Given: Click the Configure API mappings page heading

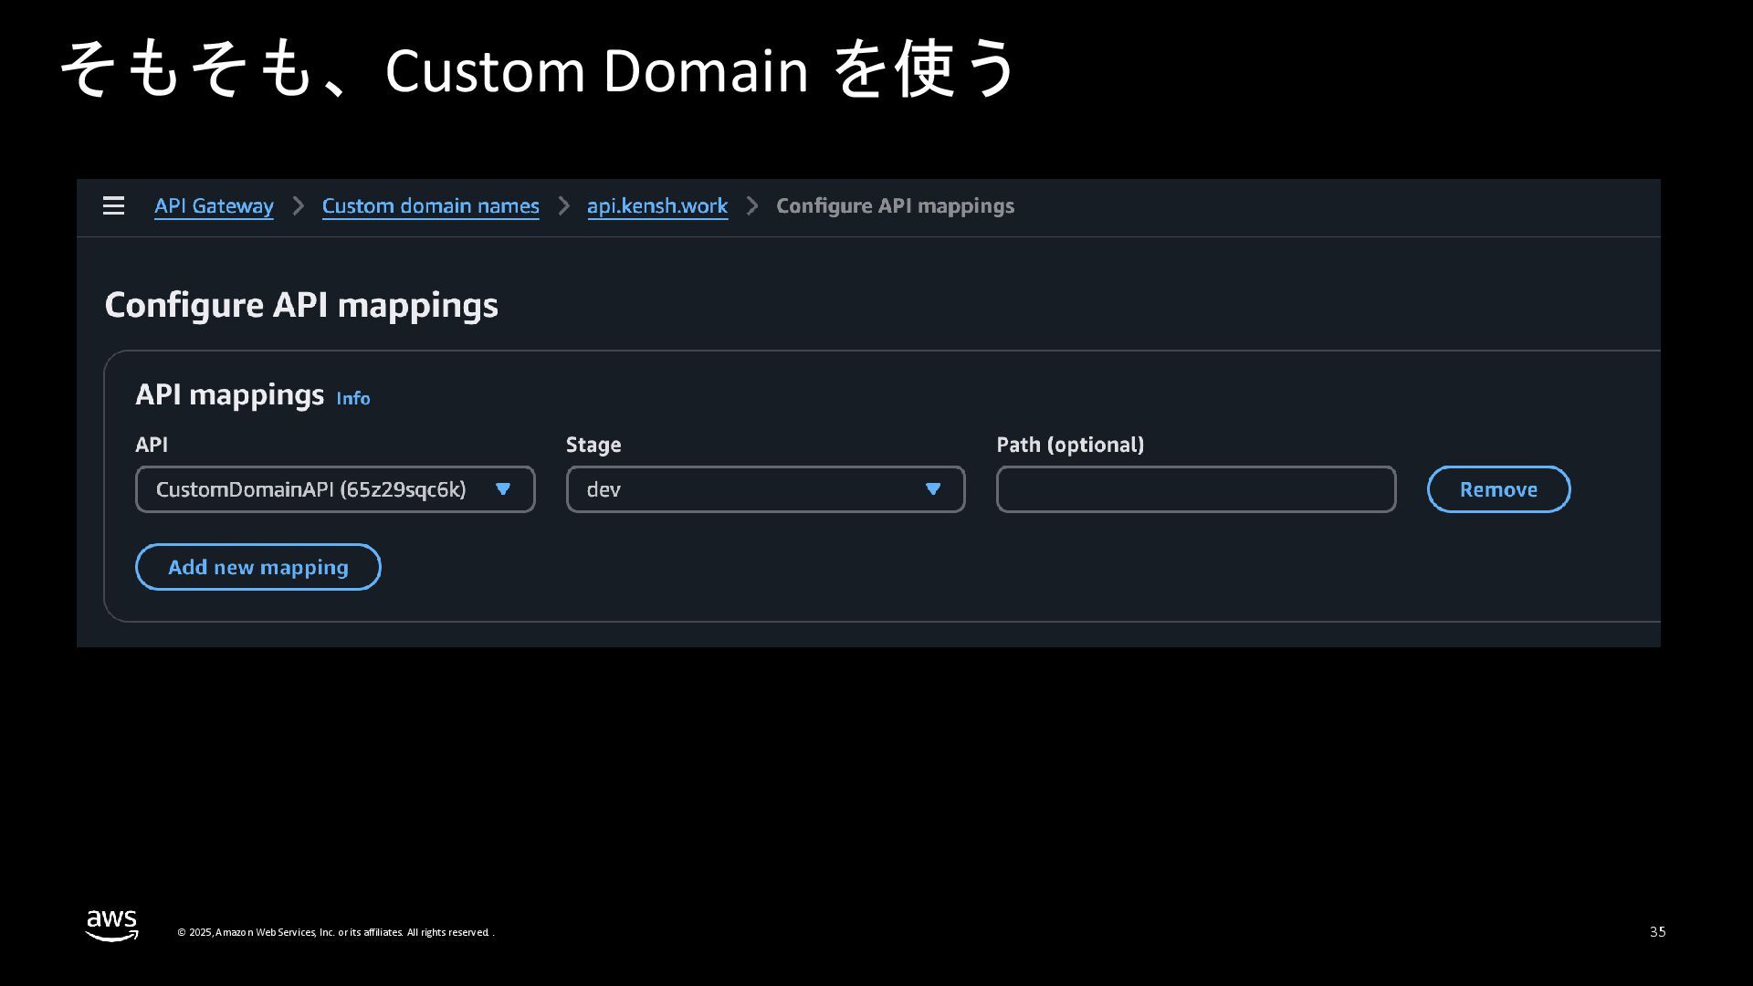Looking at the screenshot, I should [x=300, y=305].
